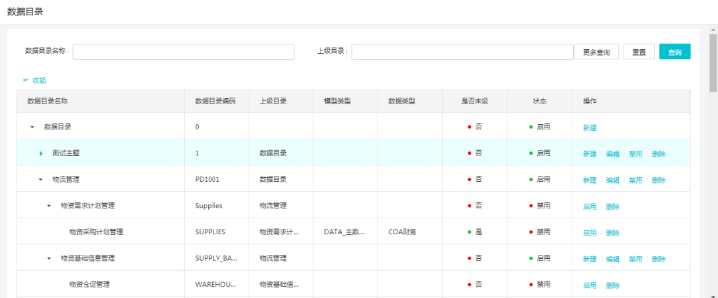Enable 物资需求计划管理 via 启用 link
The width and height of the screenshot is (718, 298).
pyautogui.click(x=590, y=206)
